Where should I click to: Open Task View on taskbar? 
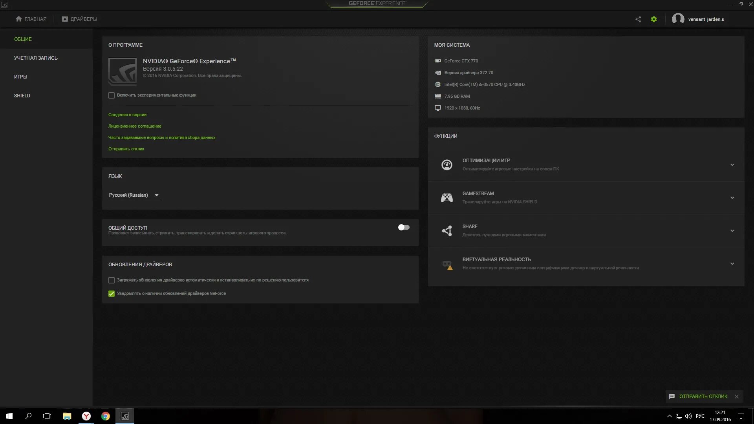point(47,416)
